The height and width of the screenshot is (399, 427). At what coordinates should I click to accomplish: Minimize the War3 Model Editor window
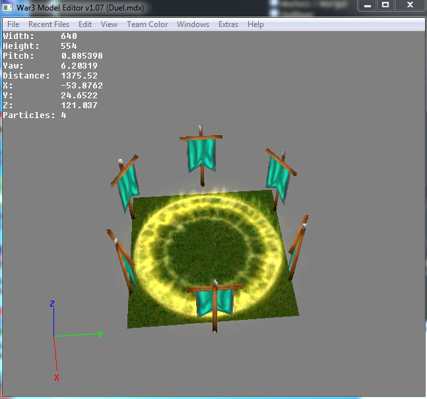coord(368,5)
